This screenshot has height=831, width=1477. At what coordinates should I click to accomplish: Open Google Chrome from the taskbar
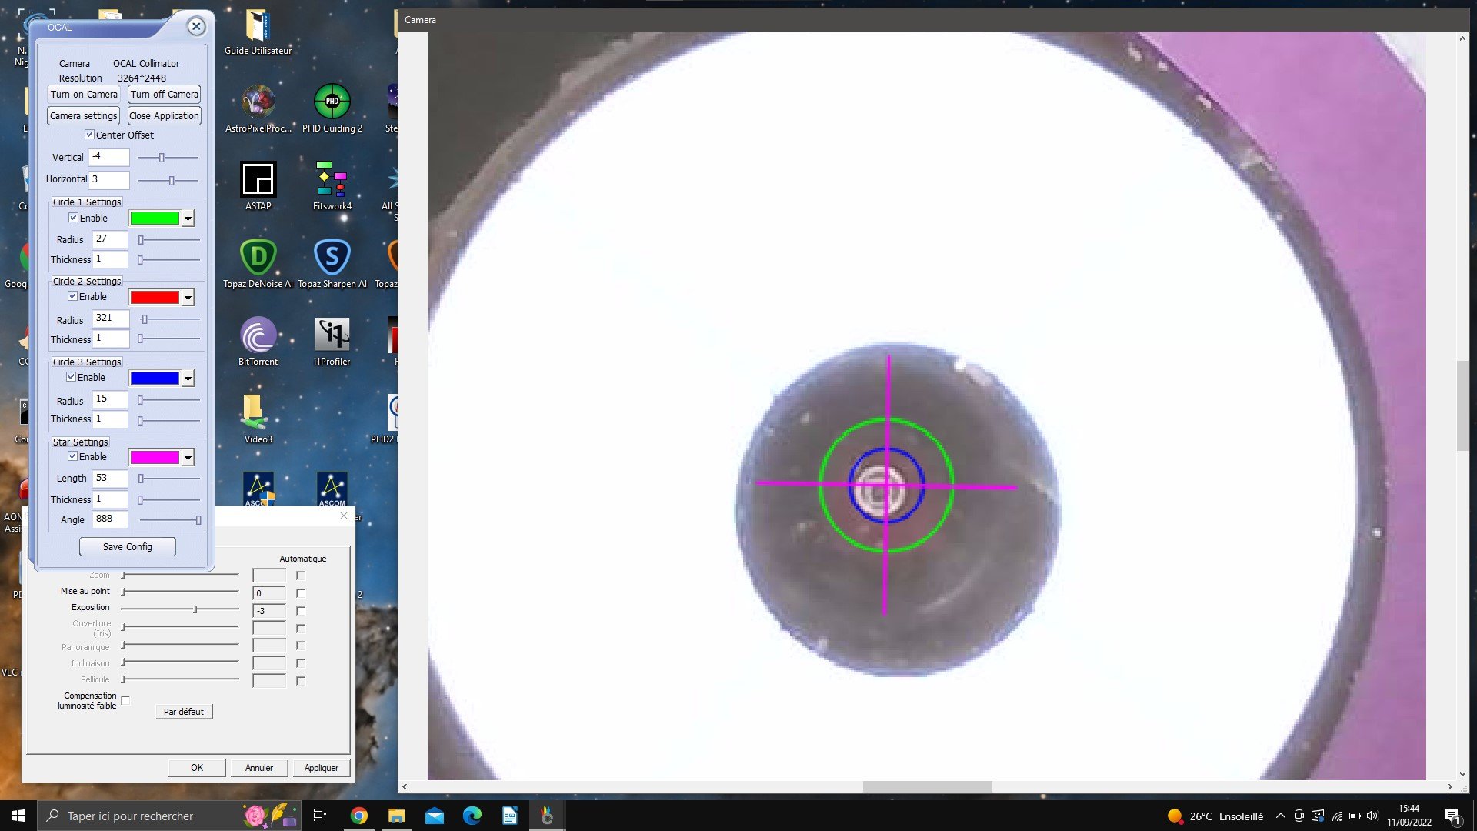tap(359, 816)
